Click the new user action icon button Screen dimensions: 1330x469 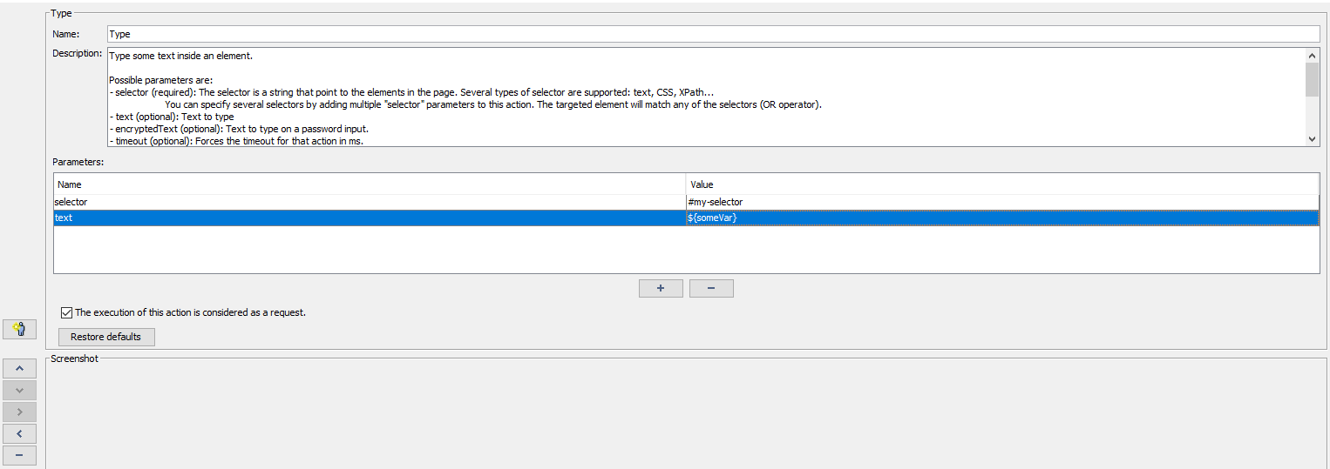[x=19, y=329]
